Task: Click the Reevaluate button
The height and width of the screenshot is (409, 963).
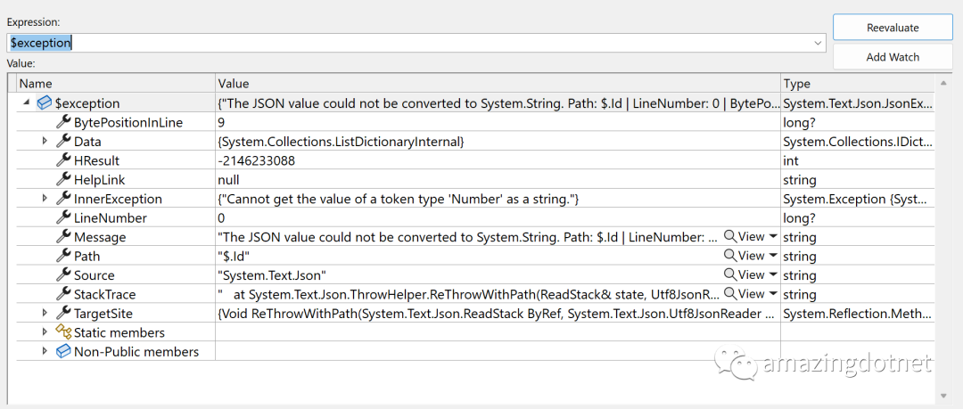Action: point(893,28)
